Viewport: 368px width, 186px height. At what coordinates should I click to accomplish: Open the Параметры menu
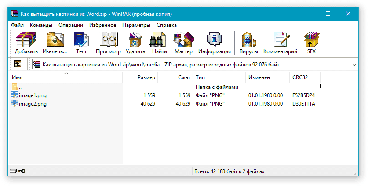click(x=136, y=25)
